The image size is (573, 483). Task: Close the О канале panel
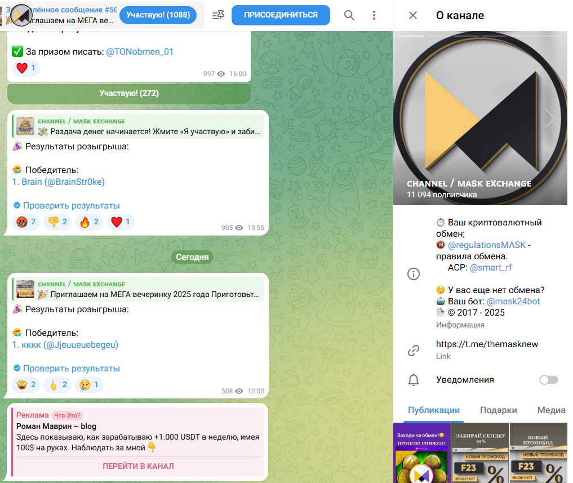point(413,15)
